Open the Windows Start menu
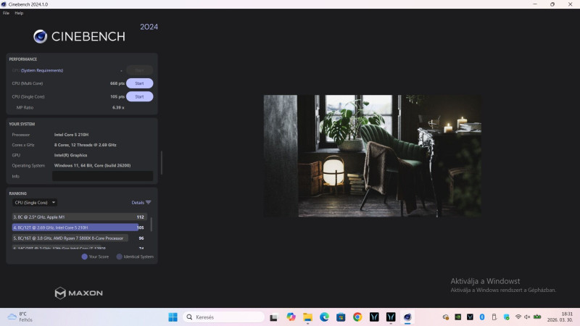Screen dimensions: 580x326 (173, 317)
